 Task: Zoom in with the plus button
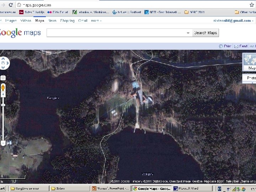pos(3,94)
